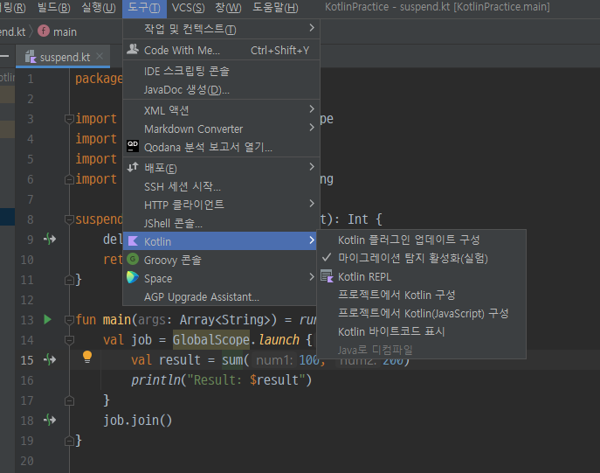Image resolution: width=600 pixels, height=473 pixels.
Task: Collapse the main function fold on line 13
Action: 69,320
